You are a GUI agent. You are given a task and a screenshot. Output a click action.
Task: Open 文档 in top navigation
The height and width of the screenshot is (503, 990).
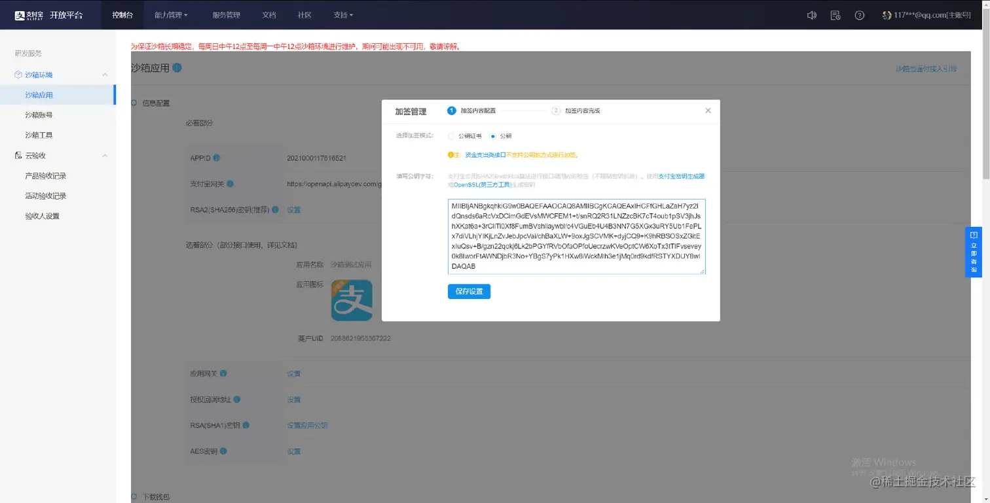[269, 15]
